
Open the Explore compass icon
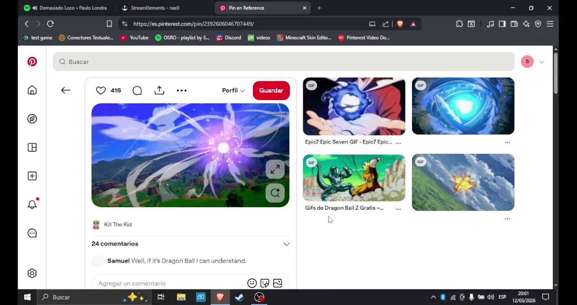[32, 119]
